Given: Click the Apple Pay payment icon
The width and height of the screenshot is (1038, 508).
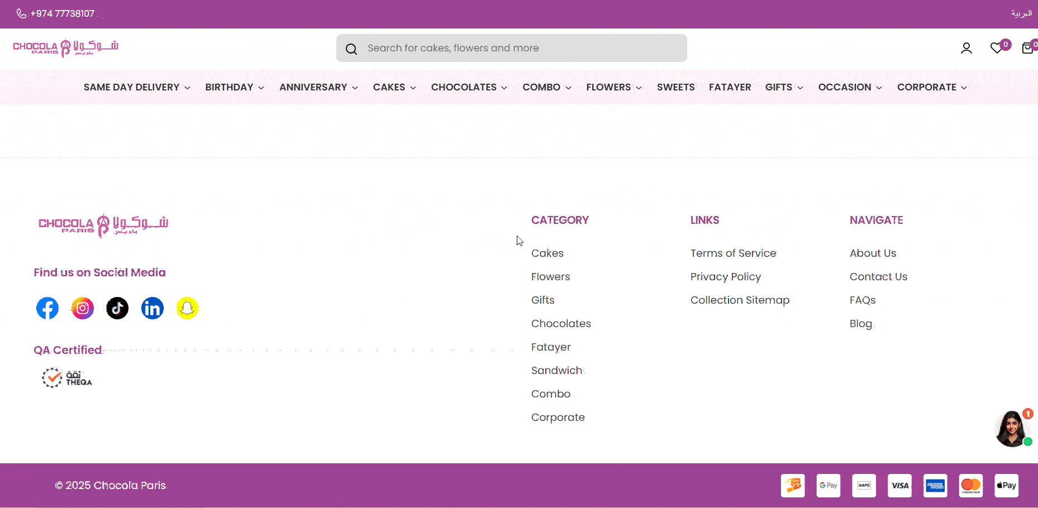Looking at the screenshot, I should pyautogui.click(x=1006, y=485).
